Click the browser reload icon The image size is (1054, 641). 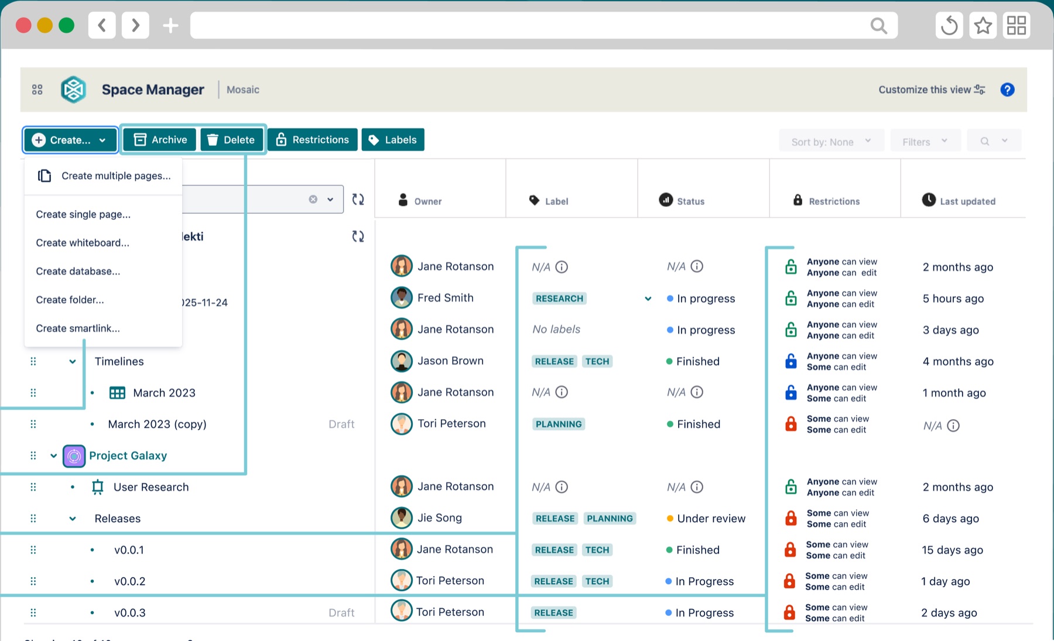coord(949,25)
